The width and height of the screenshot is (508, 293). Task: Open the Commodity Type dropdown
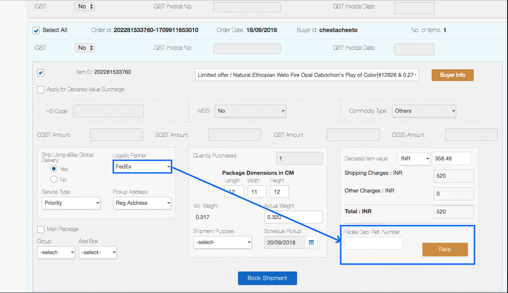424,111
